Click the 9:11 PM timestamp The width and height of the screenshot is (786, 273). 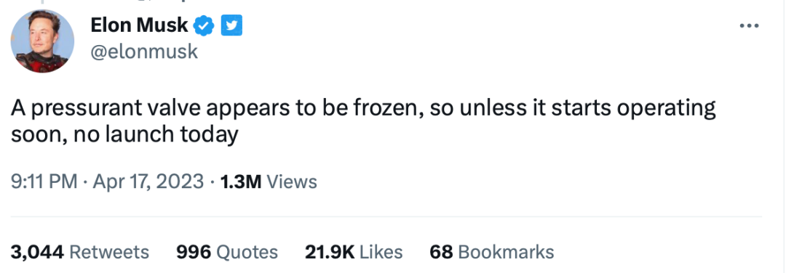click(x=44, y=181)
